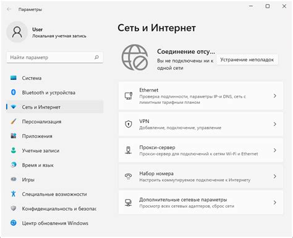Image resolution: width=293 pixels, height=238 pixels.
Task: Click Устранение неполадок button
Action: (x=247, y=60)
